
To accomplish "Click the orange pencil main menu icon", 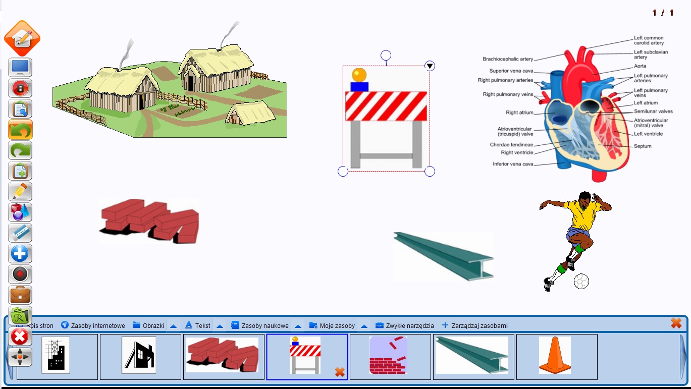I will 22,38.
